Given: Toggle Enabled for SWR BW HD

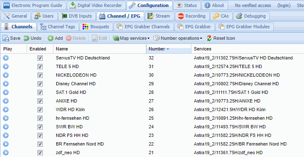Looking at the screenshot, I should [40, 127].
